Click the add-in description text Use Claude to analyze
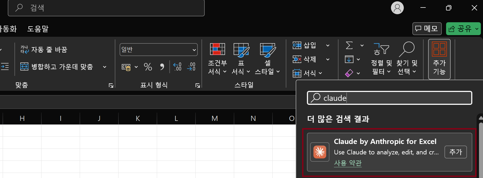The height and width of the screenshot is (178, 483). tap(386, 152)
